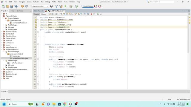
Task: Click the last profiler icon after the memory bar
Action: pos(100,6)
